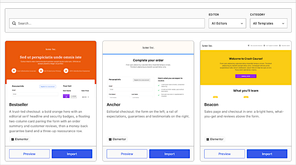Click the Elementor icon on the Anchor card
Image resolution: width=296 pixels, height=165 pixels.
coord(110,139)
